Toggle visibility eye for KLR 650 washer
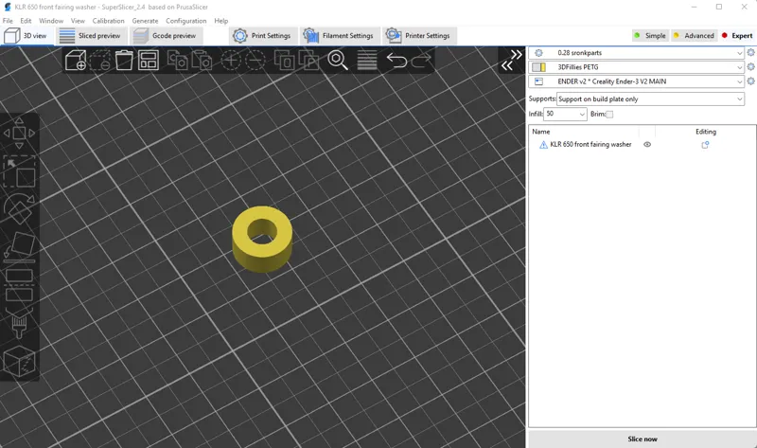 (647, 145)
